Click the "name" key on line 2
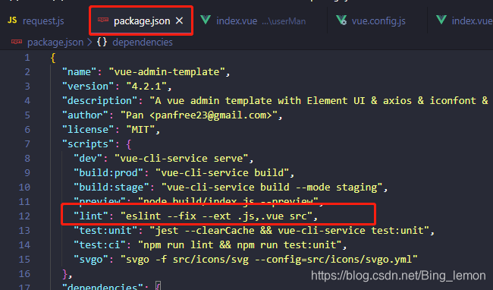This screenshot has width=493, height=290. tap(80, 72)
